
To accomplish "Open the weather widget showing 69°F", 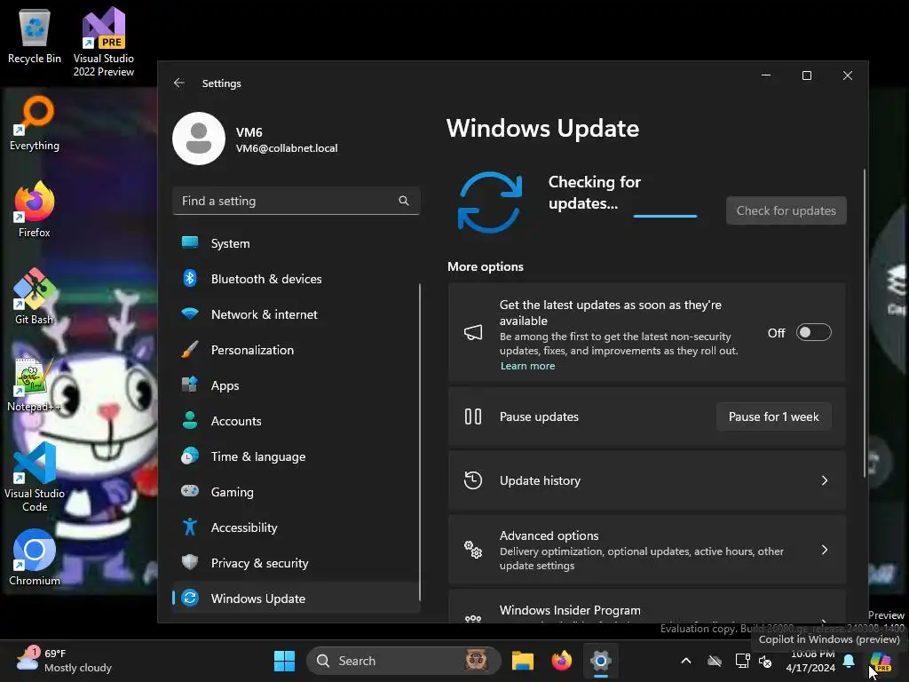I will click(x=64, y=661).
